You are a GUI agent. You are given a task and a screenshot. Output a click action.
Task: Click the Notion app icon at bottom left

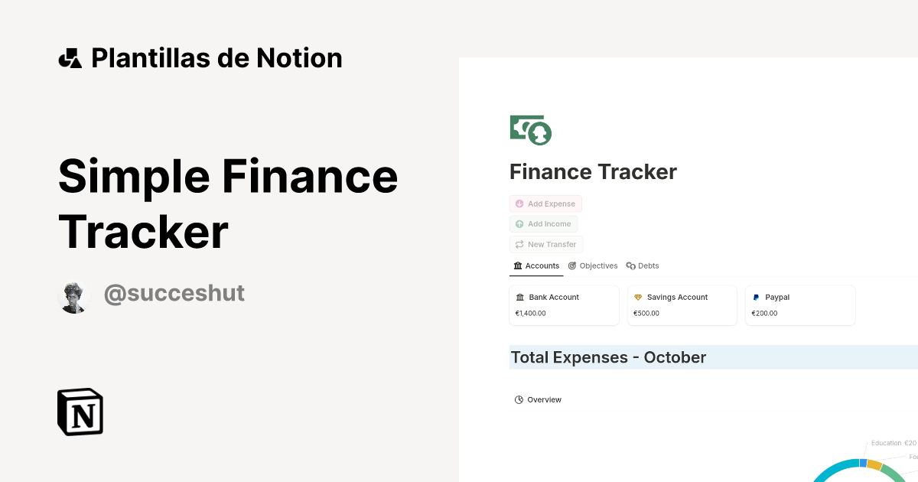coord(80,412)
